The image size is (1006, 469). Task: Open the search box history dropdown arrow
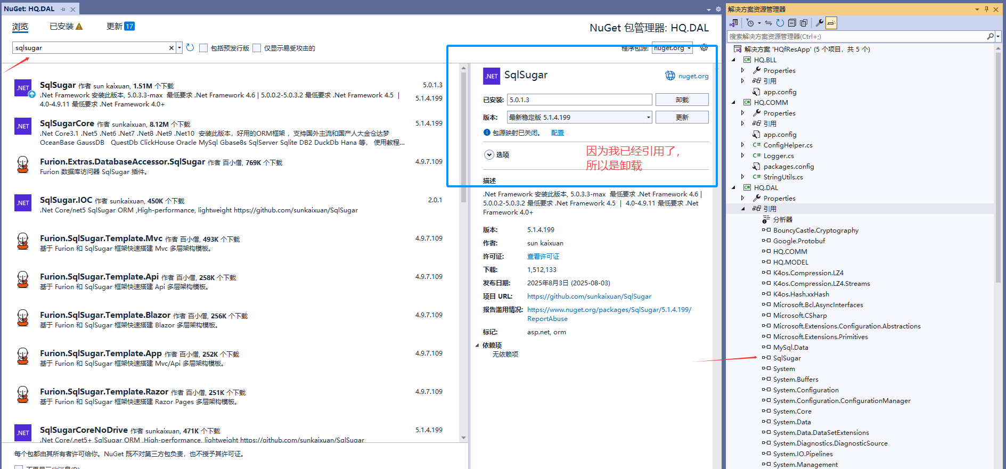[179, 48]
